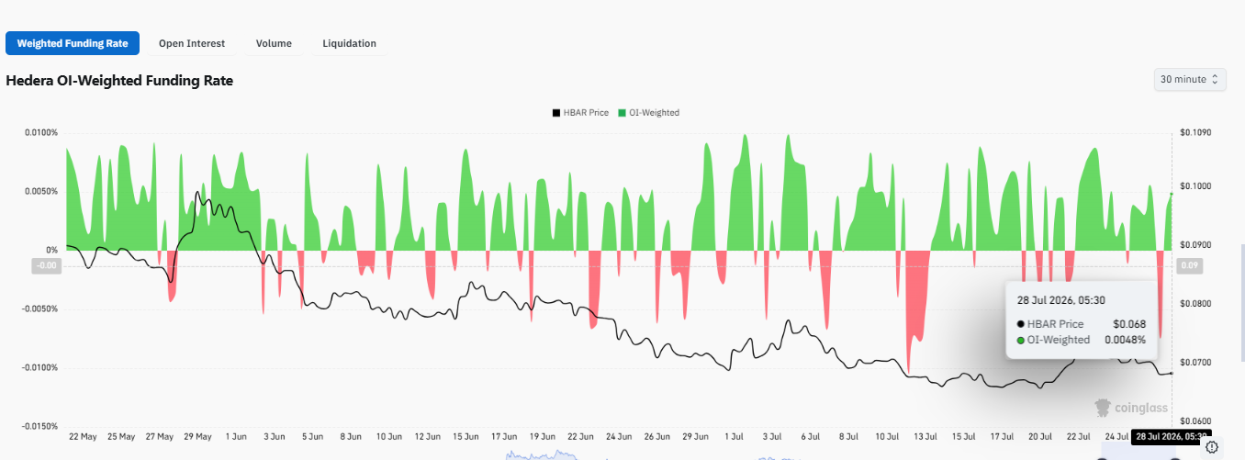The image size is (1245, 460).
Task: Click the 28 Jul 2026, 05:30 axis label
Action: [x=1172, y=437]
